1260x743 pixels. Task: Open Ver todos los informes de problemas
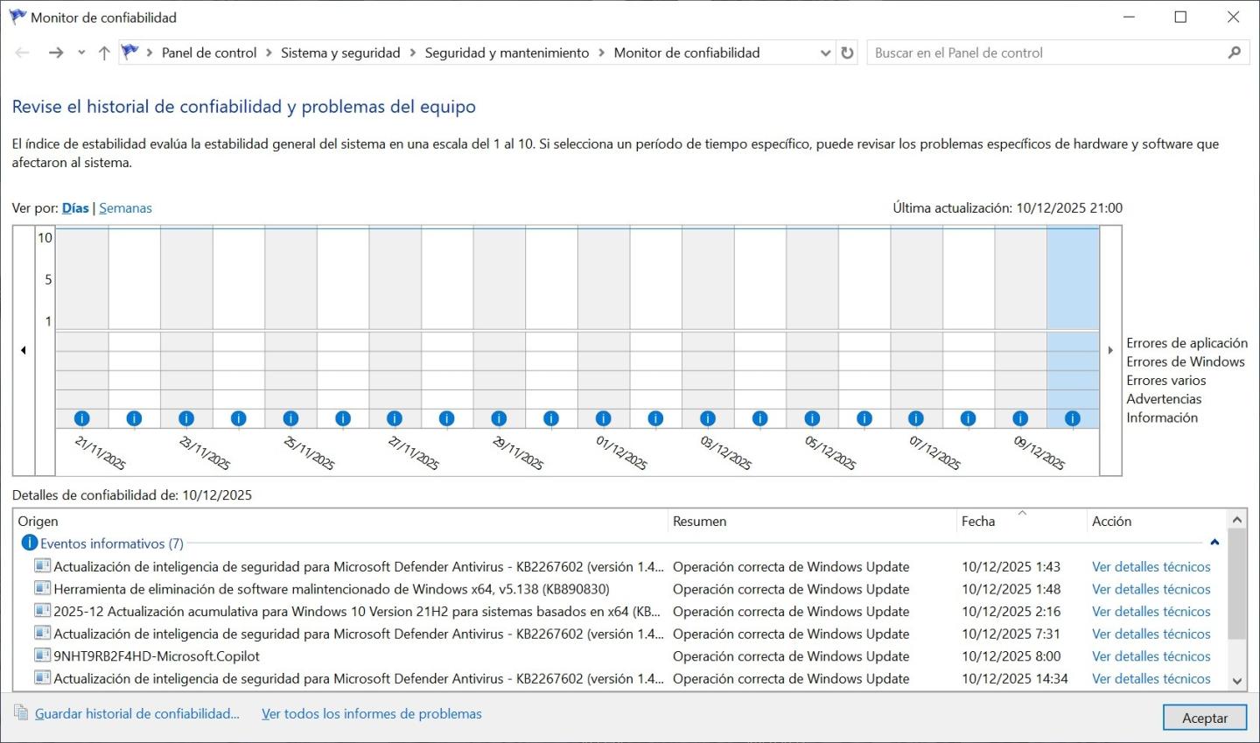click(372, 714)
